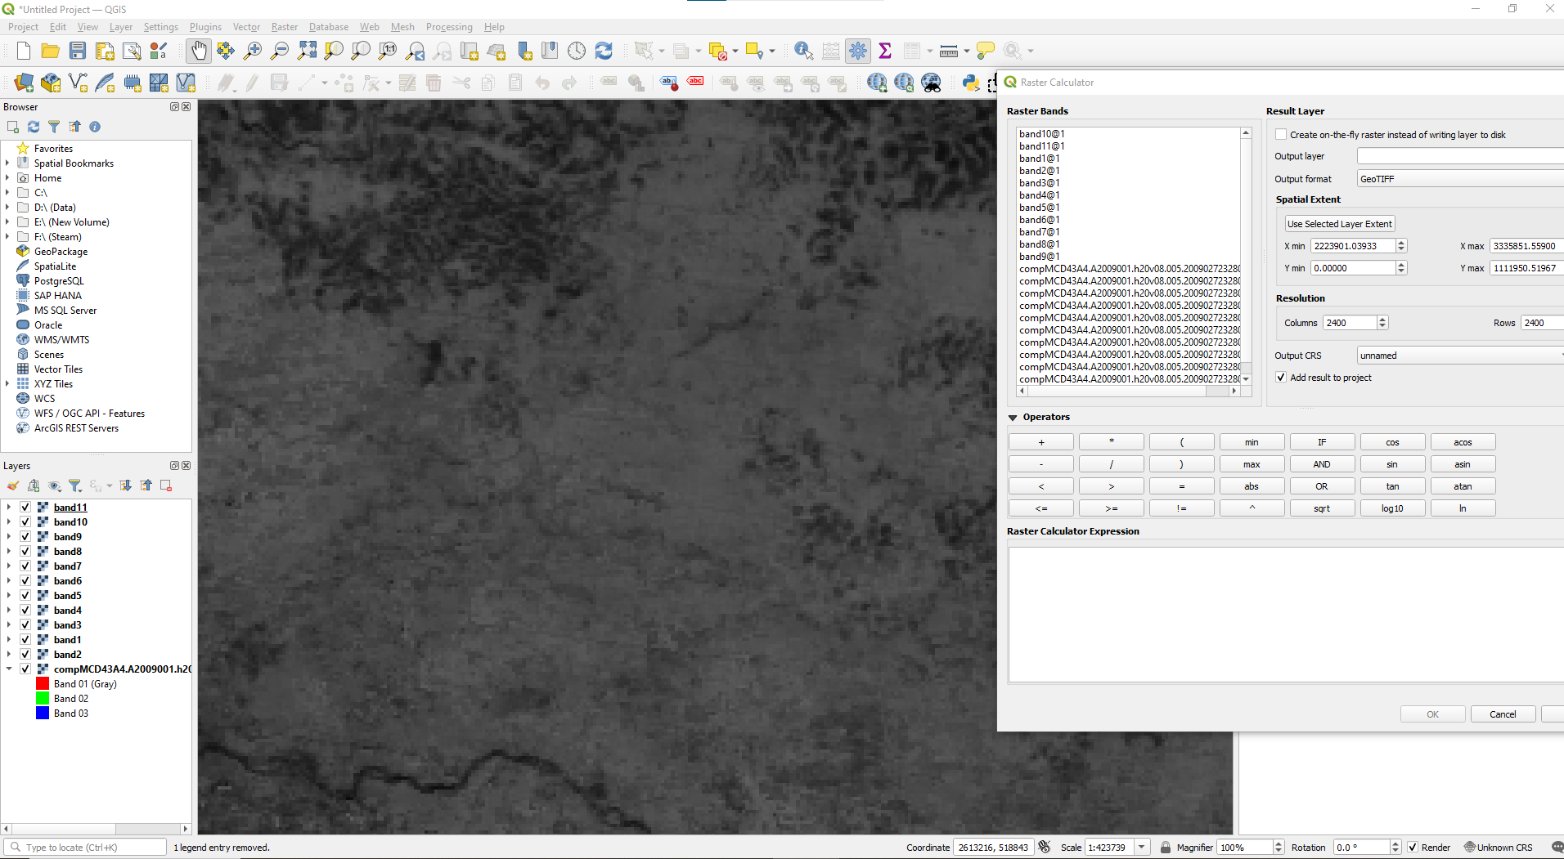Open the Processing menu
Image resolution: width=1564 pixels, height=859 pixels.
coord(448,27)
